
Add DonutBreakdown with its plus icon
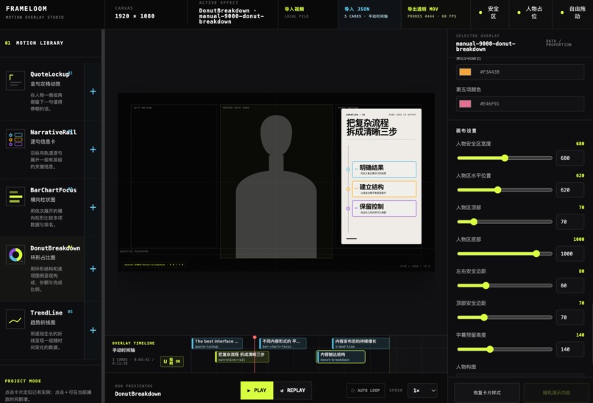93,268
